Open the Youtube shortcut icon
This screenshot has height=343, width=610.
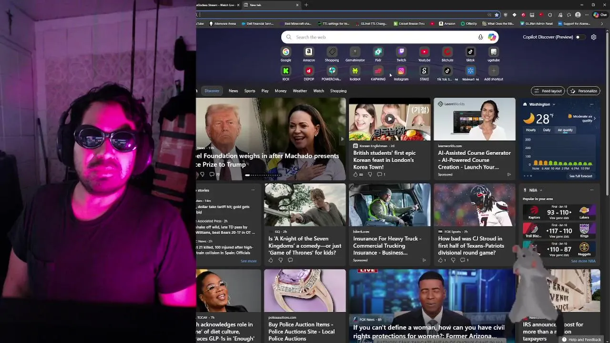424,51
